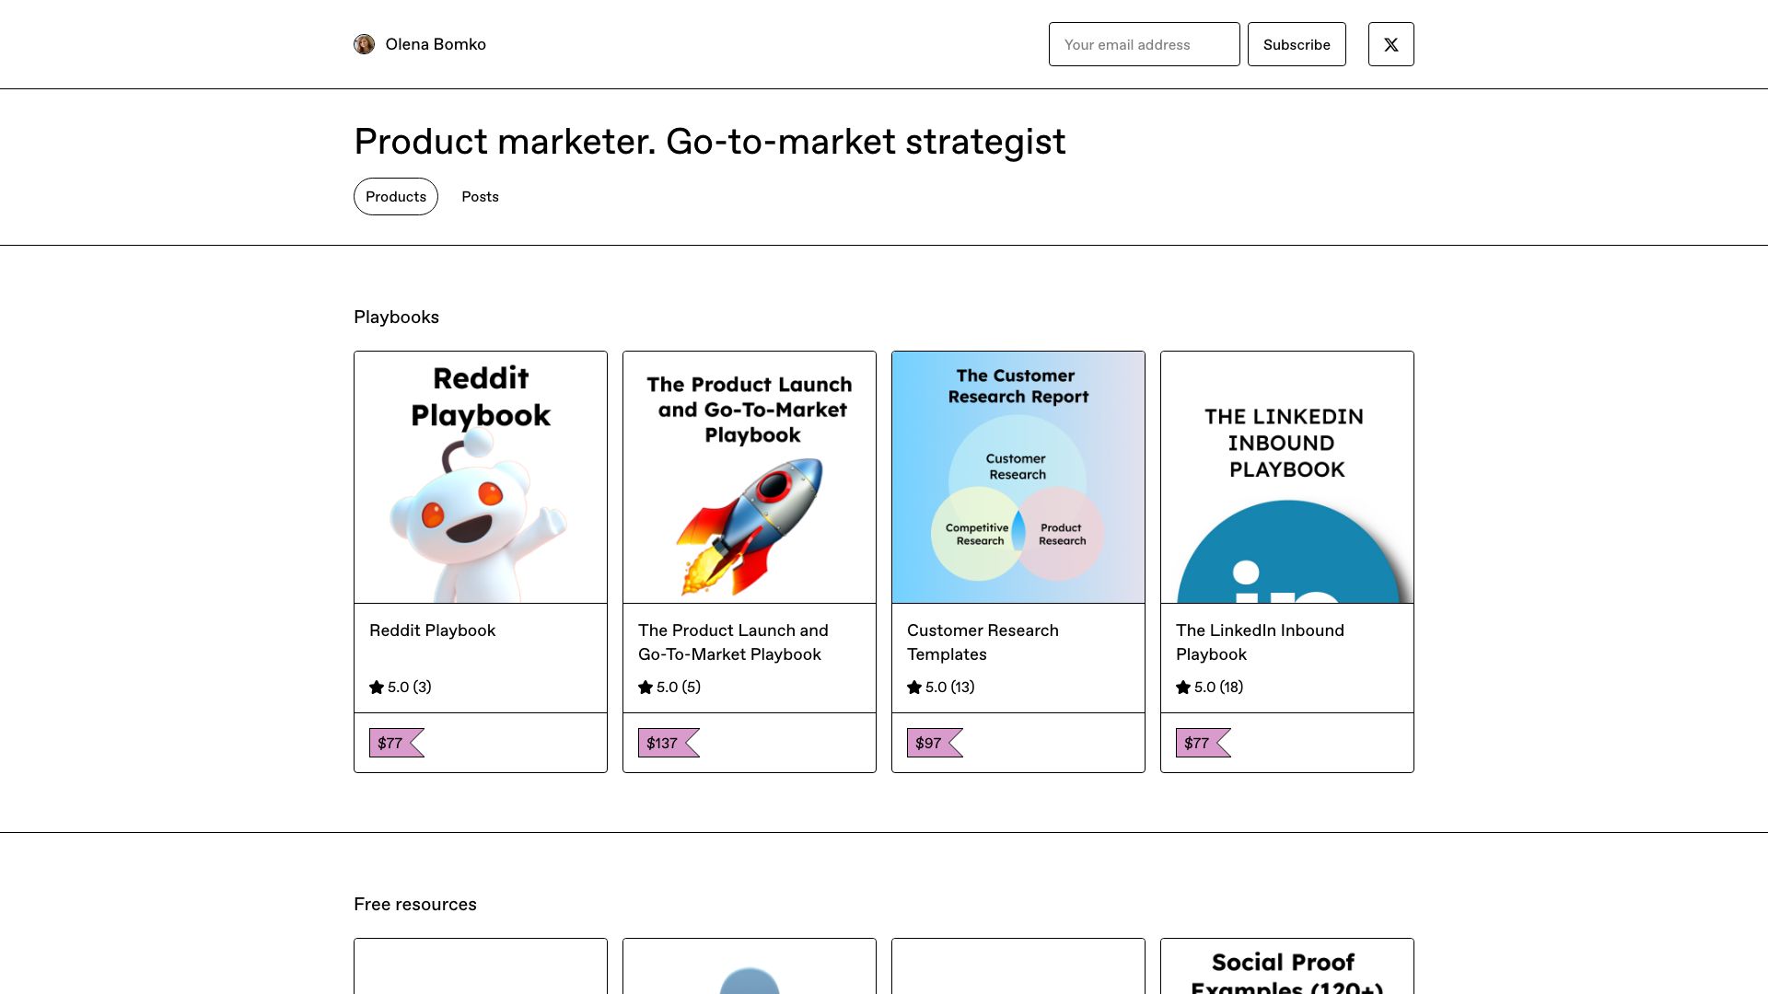Select the Products filter pill
This screenshot has height=994, width=1768.
tap(395, 196)
